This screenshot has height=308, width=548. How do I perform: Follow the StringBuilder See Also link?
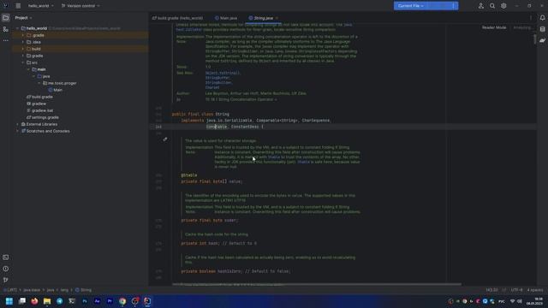coord(219,83)
